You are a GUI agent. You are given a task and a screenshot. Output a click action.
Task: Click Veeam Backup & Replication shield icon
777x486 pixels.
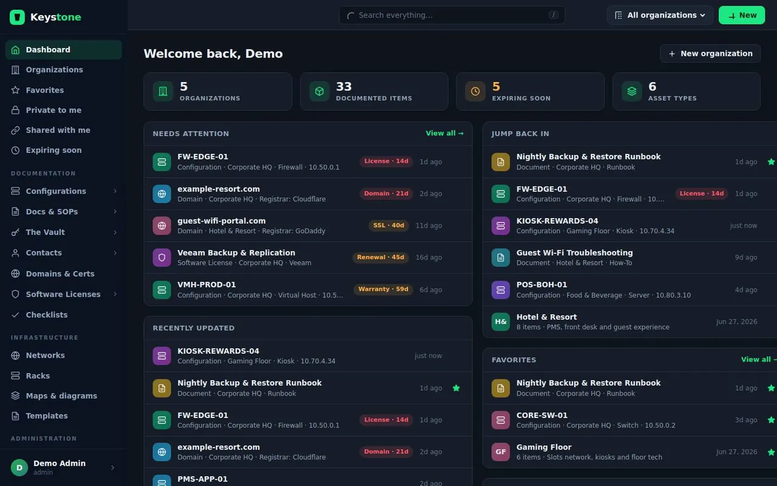(x=162, y=258)
